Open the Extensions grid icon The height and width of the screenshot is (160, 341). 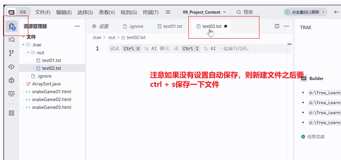(11, 113)
